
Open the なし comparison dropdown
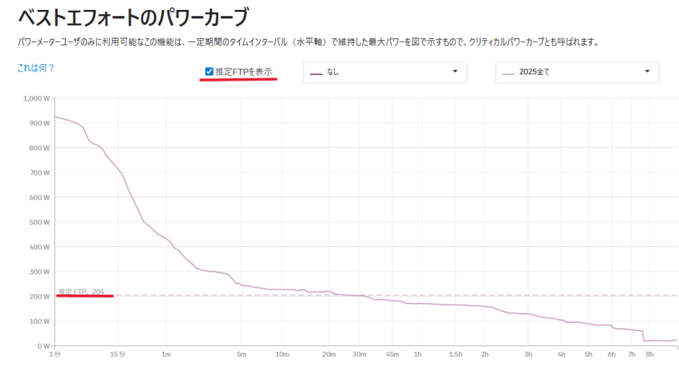[x=385, y=72]
